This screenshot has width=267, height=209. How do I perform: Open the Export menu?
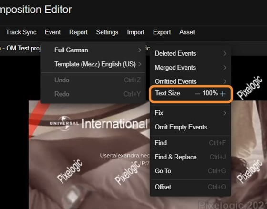tap(162, 32)
